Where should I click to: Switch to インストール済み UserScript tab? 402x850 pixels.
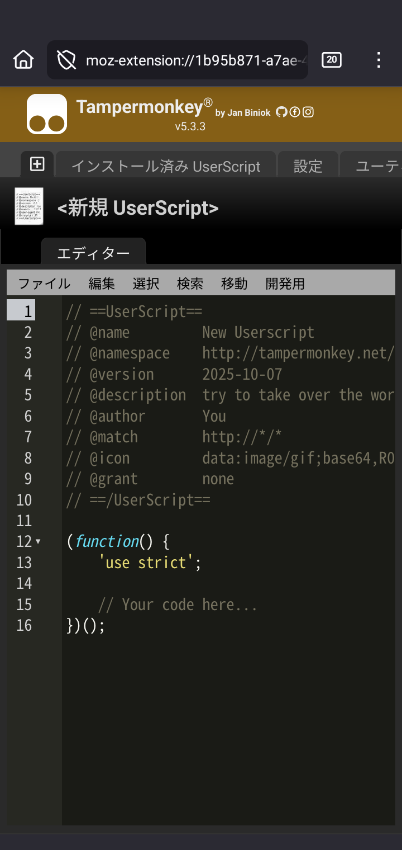[x=166, y=166]
